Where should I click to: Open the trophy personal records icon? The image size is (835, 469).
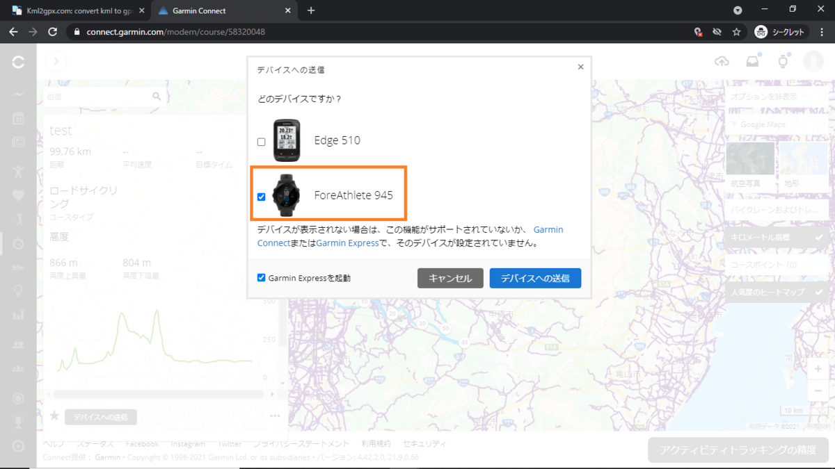tap(19, 422)
